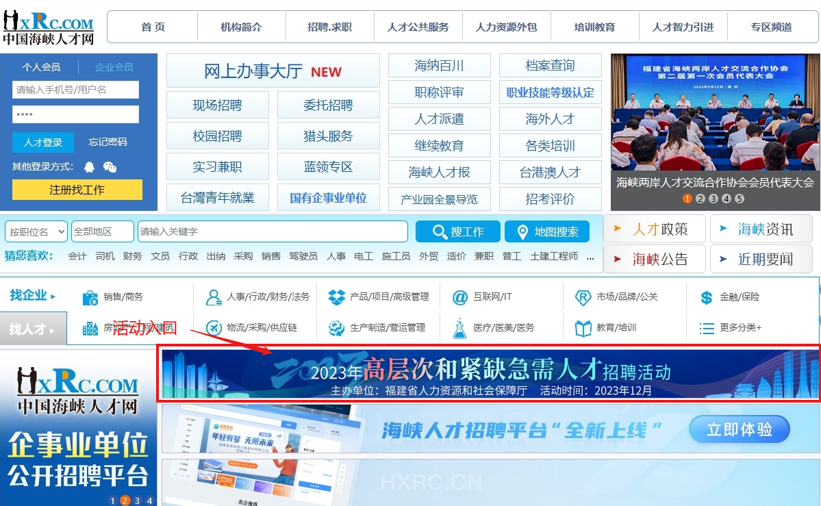The width and height of the screenshot is (821, 506).
Task: Click the map pin icon in 地图搜索
Action: (522, 232)
